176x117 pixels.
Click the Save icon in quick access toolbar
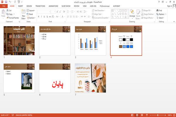click(x=6, y=2)
